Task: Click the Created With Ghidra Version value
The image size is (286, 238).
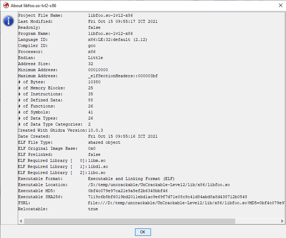Action: coord(96,130)
